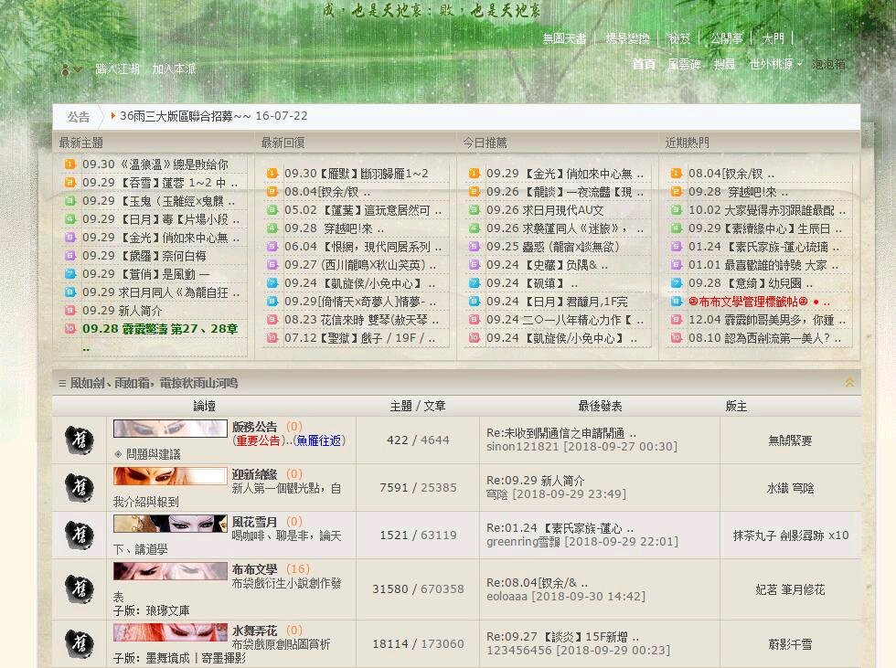Open 迎新締緣 banner thumbnail
Image resolution: width=896 pixels, height=668 pixels.
170,475
